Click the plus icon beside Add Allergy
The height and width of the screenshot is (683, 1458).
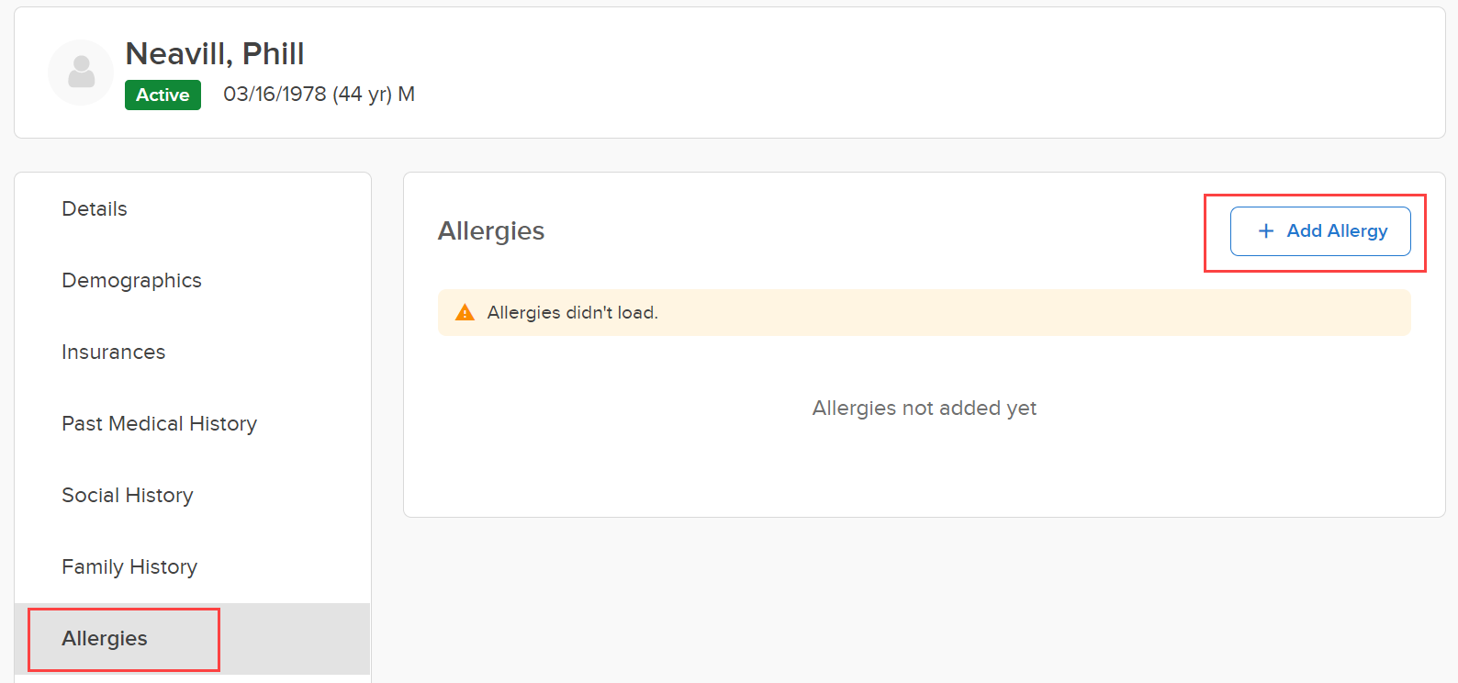1266,231
